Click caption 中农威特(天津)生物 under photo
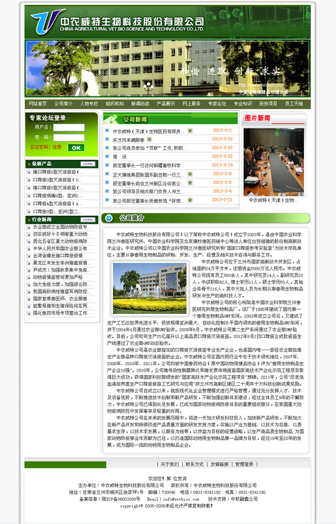The image size is (336, 524). 273,200
